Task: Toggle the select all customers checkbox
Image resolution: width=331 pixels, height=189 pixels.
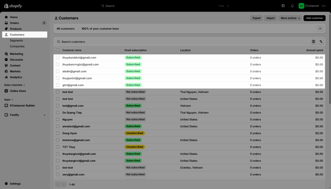Action: coord(58,50)
